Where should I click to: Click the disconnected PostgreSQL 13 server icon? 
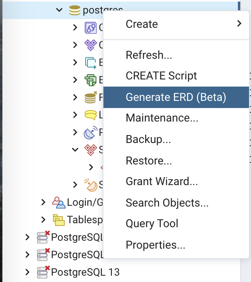point(43,272)
